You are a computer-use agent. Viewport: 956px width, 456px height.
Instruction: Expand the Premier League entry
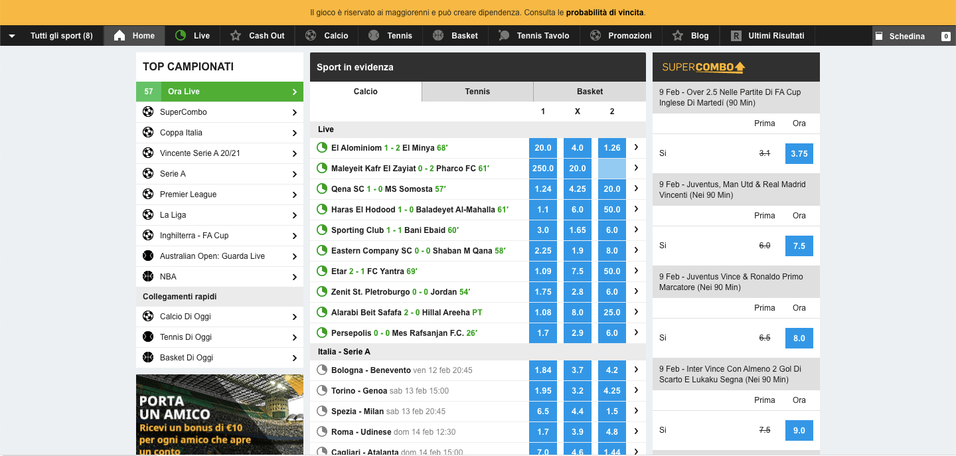pos(294,194)
